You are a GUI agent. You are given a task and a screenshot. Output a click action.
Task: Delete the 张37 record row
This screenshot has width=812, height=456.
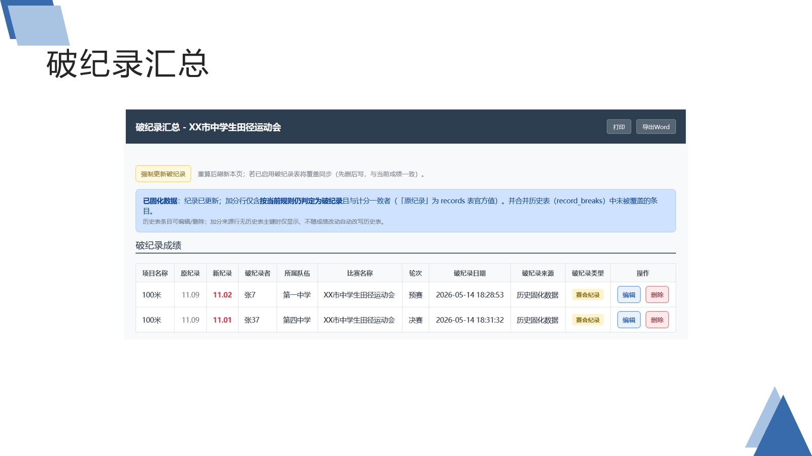tap(657, 320)
